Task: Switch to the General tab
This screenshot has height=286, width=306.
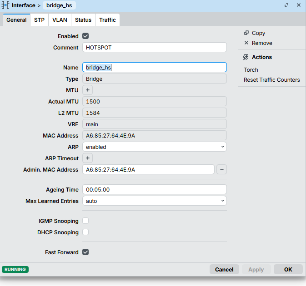Action: [16, 20]
